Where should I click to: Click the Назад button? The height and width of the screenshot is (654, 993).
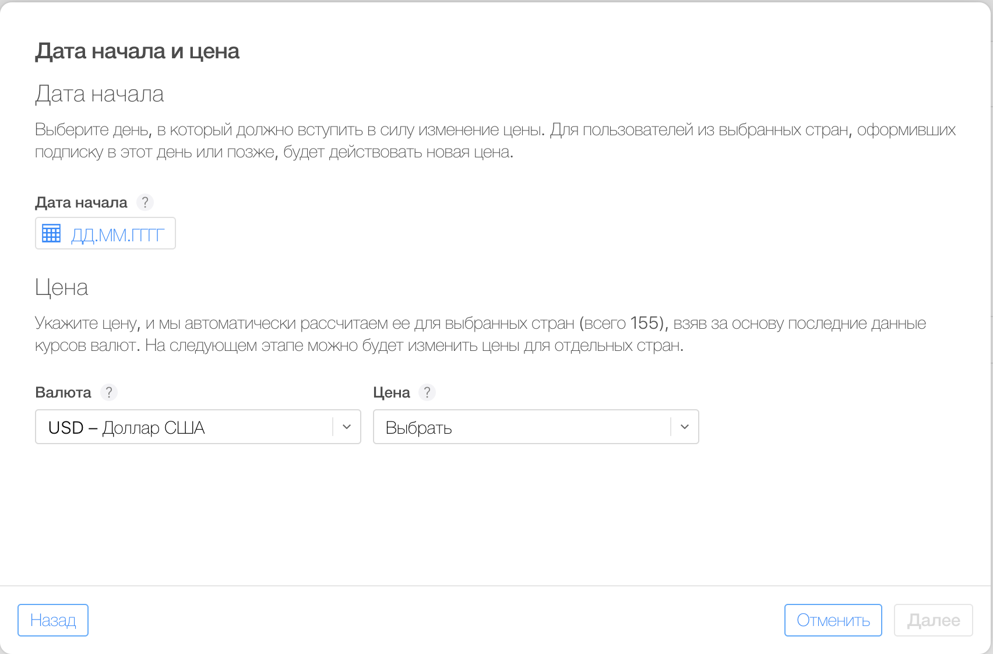tap(53, 620)
